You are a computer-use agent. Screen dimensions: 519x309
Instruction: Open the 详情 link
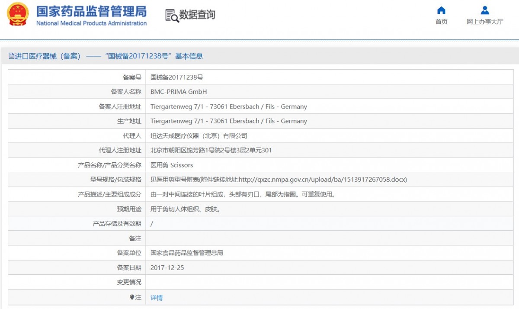click(x=157, y=298)
